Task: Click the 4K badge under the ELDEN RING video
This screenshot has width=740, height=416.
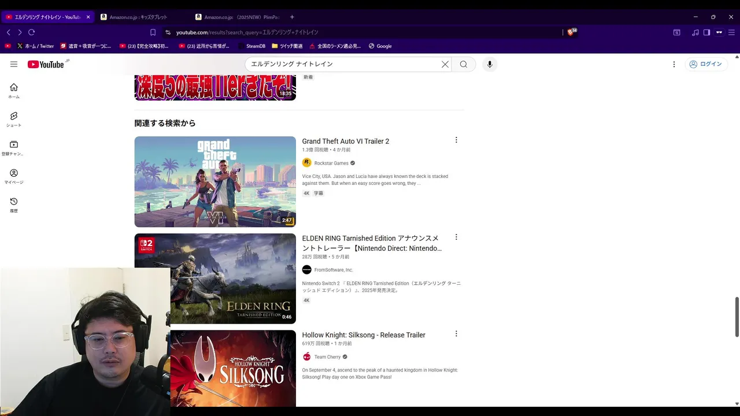Action: [306, 300]
